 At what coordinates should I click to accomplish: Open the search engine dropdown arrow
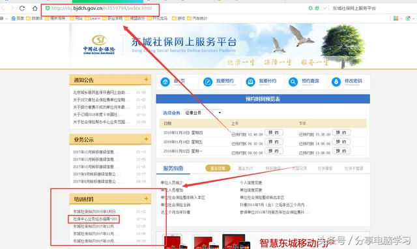coord(324,8)
